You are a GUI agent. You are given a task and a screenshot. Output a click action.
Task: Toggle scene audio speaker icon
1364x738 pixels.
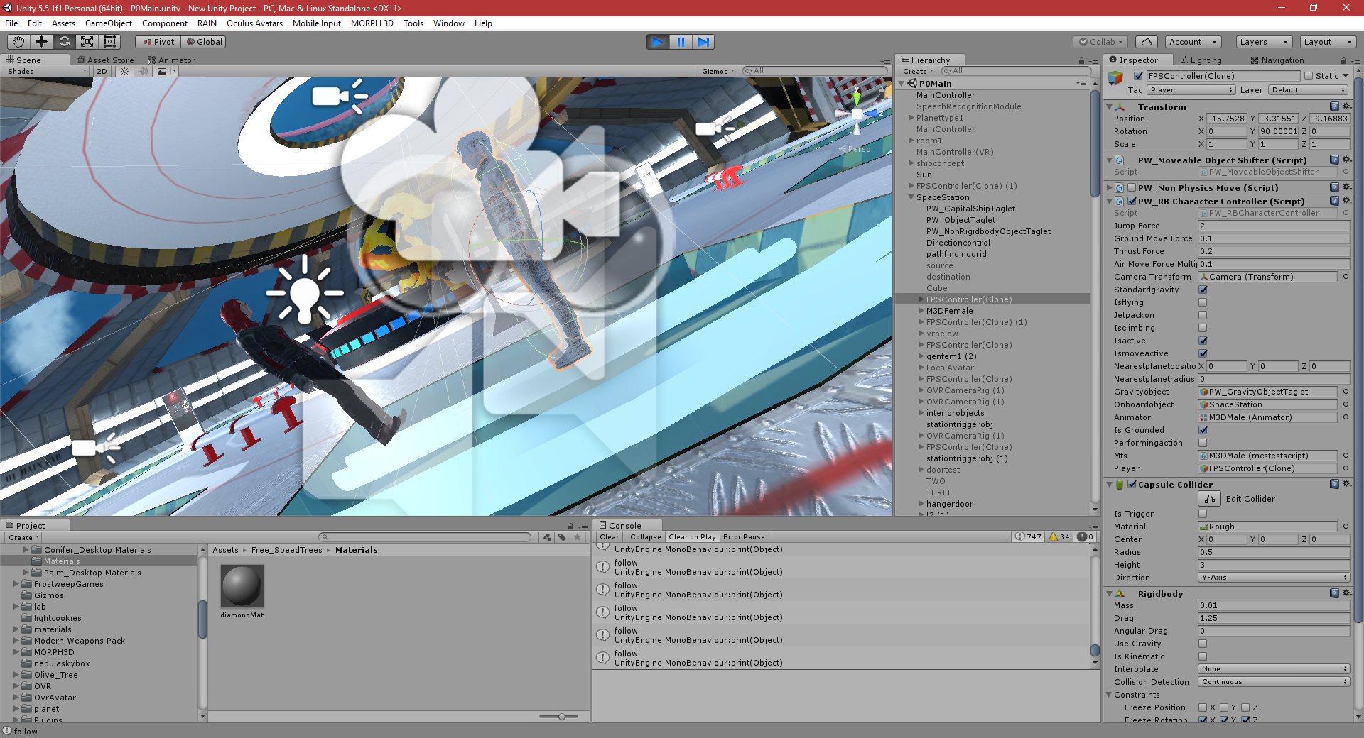(x=143, y=71)
